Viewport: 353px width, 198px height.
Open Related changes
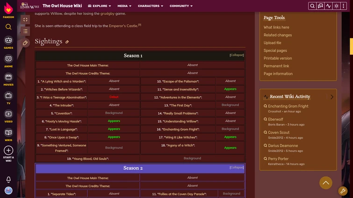pyautogui.click(x=278, y=35)
